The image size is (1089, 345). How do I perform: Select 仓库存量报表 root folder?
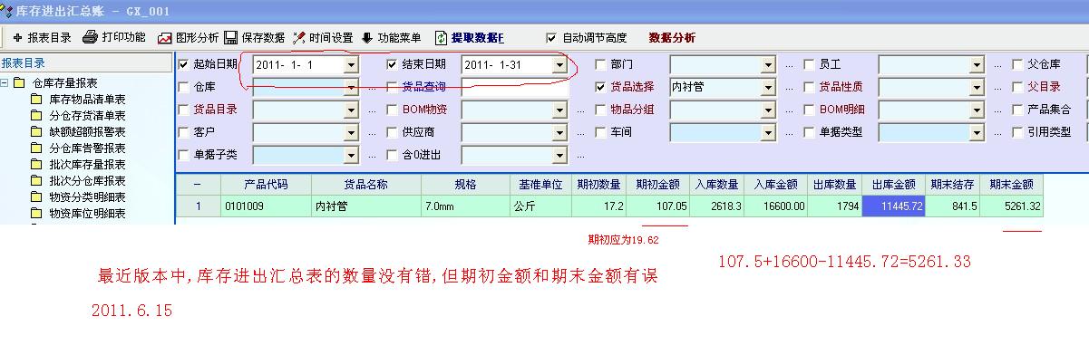coord(64,83)
